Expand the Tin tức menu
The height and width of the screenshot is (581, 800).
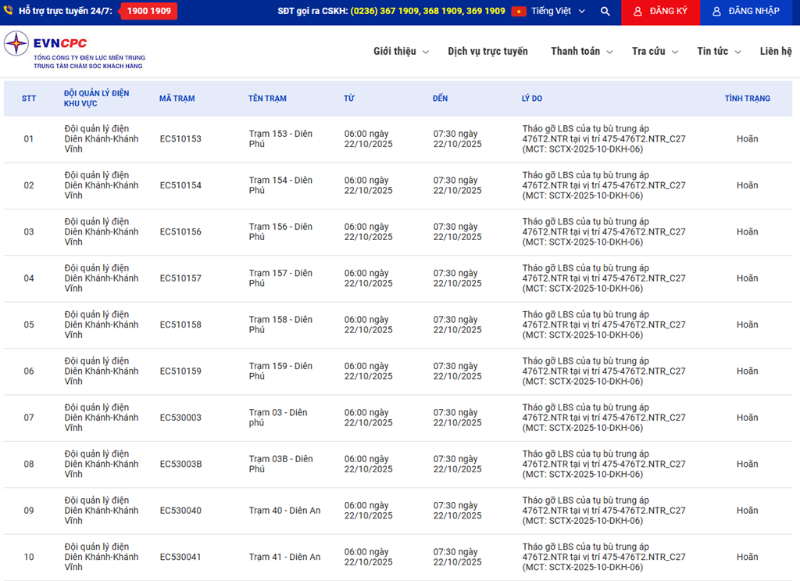point(719,52)
